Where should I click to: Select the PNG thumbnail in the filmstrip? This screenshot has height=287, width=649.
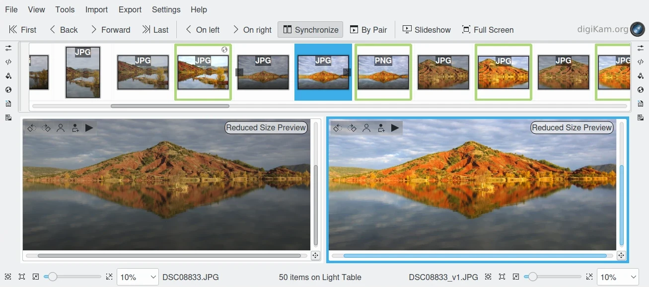[x=383, y=72]
